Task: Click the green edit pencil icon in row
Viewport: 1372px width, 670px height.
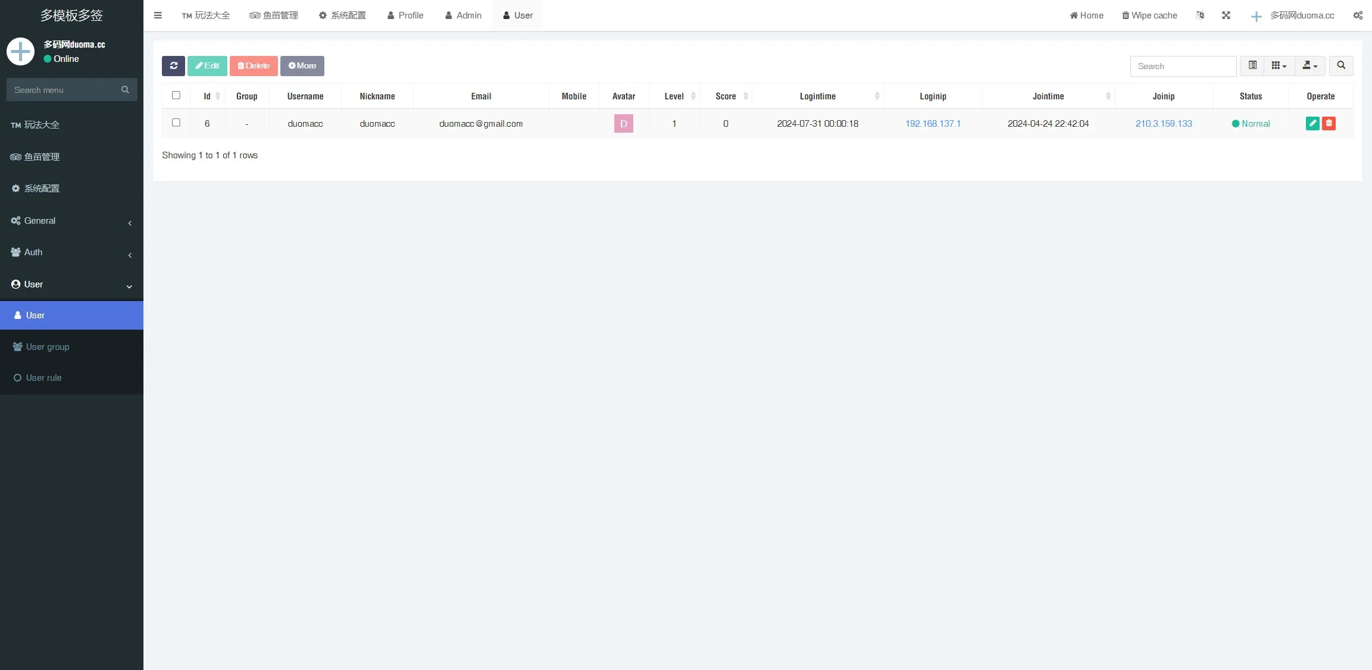Action: 1312,123
